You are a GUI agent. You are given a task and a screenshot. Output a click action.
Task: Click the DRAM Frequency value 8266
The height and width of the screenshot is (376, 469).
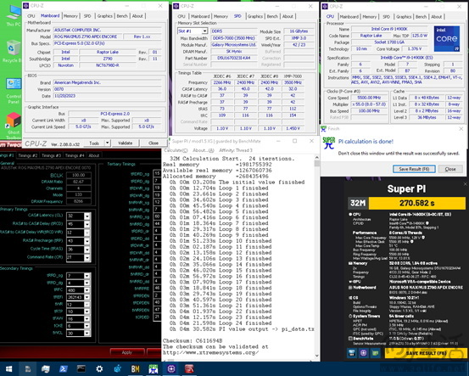(78, 201)
